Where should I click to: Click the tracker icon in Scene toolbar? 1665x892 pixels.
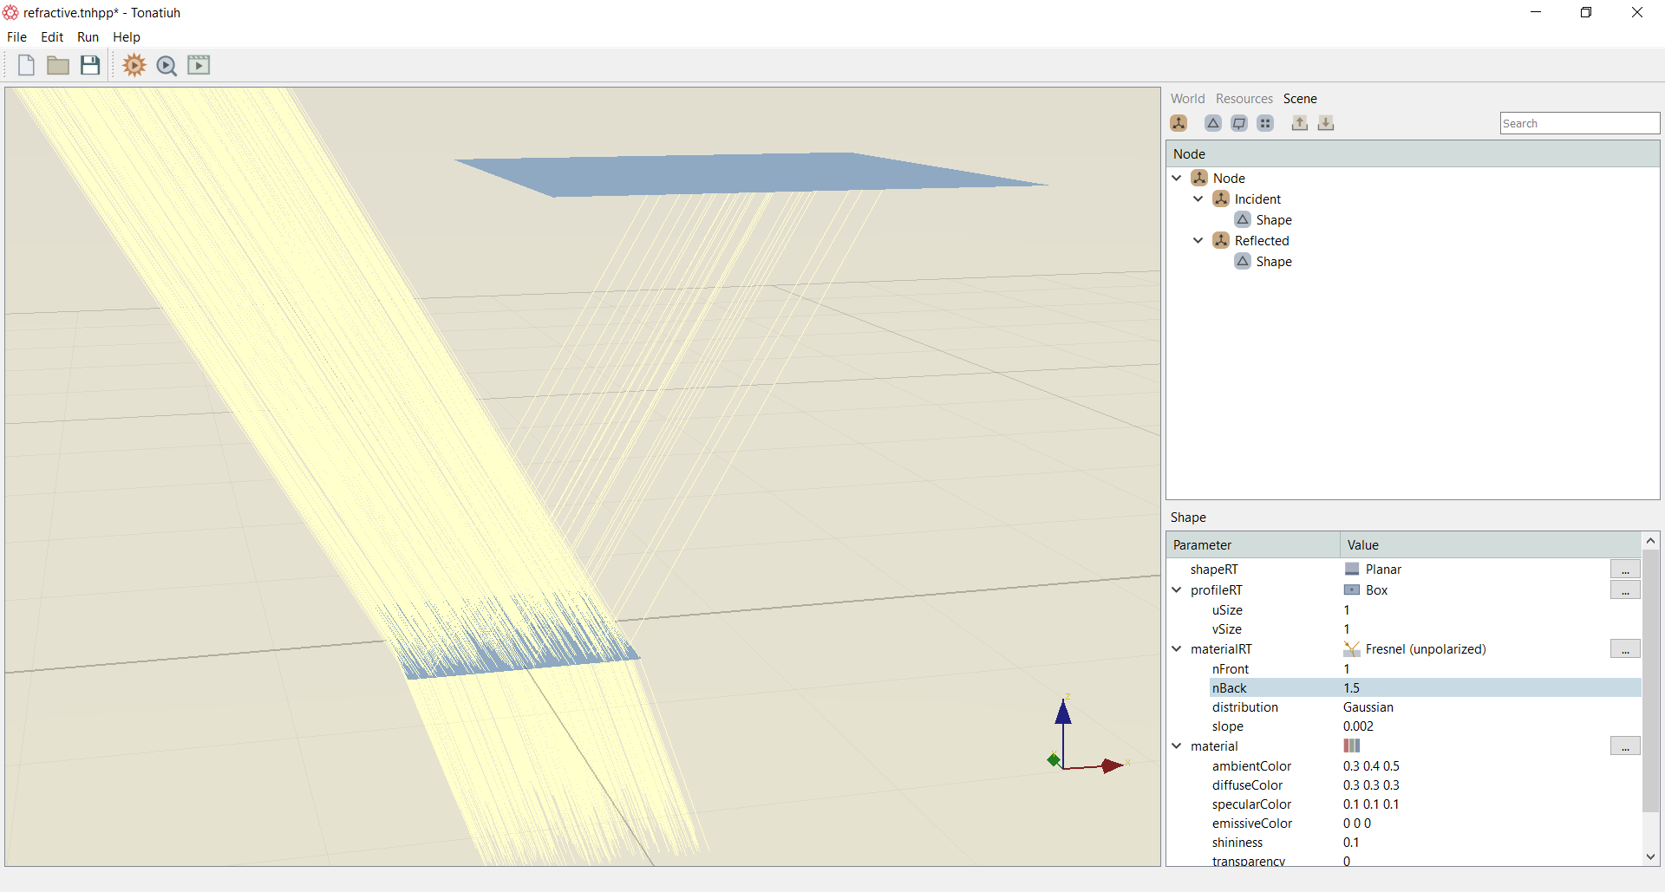point(1239,123)
